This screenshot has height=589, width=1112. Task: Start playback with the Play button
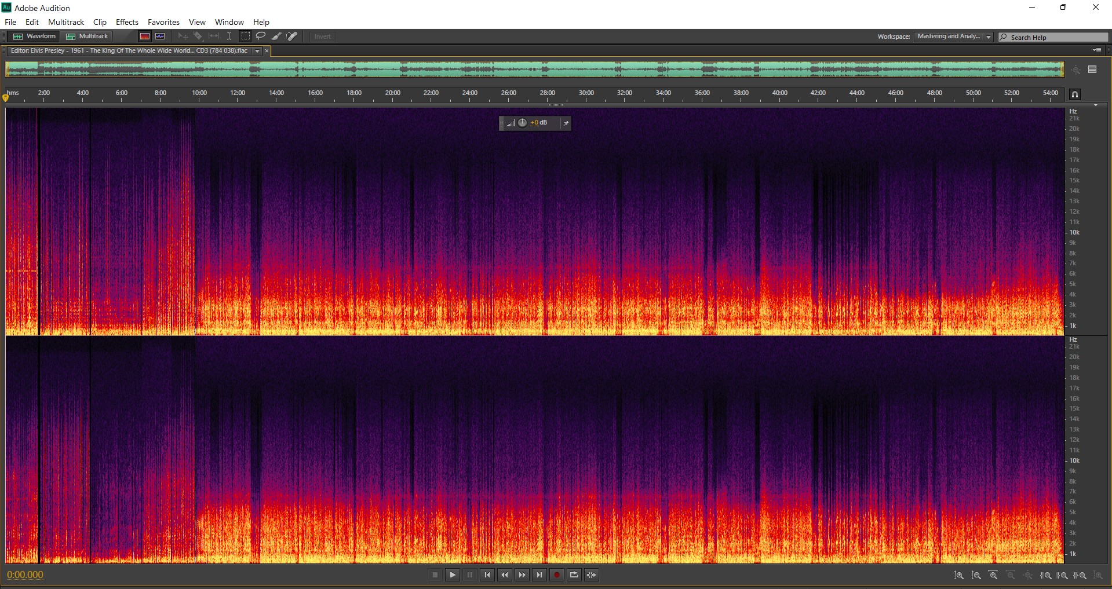(x=453, y=575)
